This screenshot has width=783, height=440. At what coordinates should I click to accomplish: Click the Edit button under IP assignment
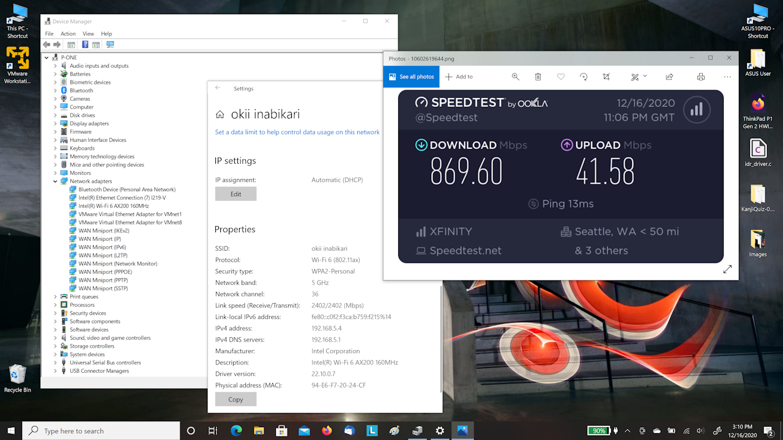click(x=236, y=194)
